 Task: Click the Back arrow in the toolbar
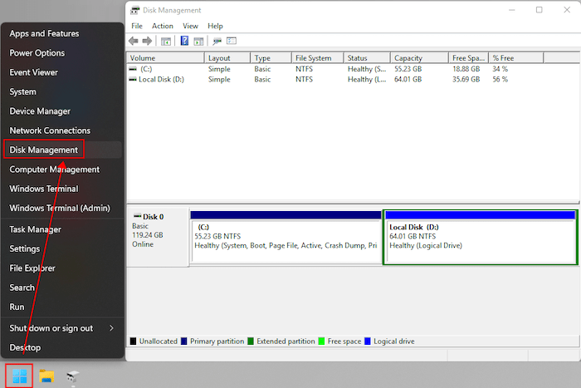[x=134, y=41]
